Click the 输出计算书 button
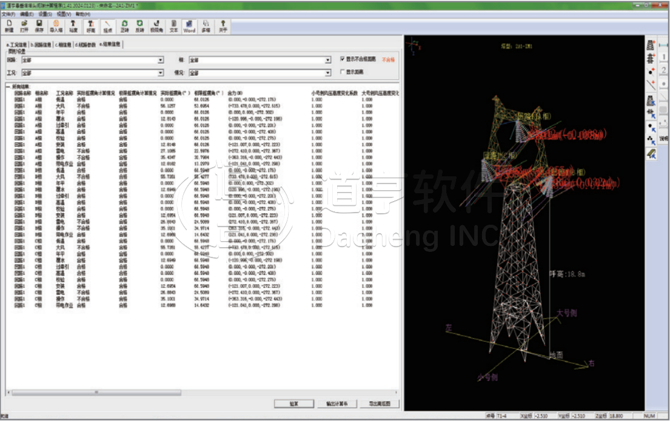The width and height of the screenshot is (670, 421). [x=337, y=403]
